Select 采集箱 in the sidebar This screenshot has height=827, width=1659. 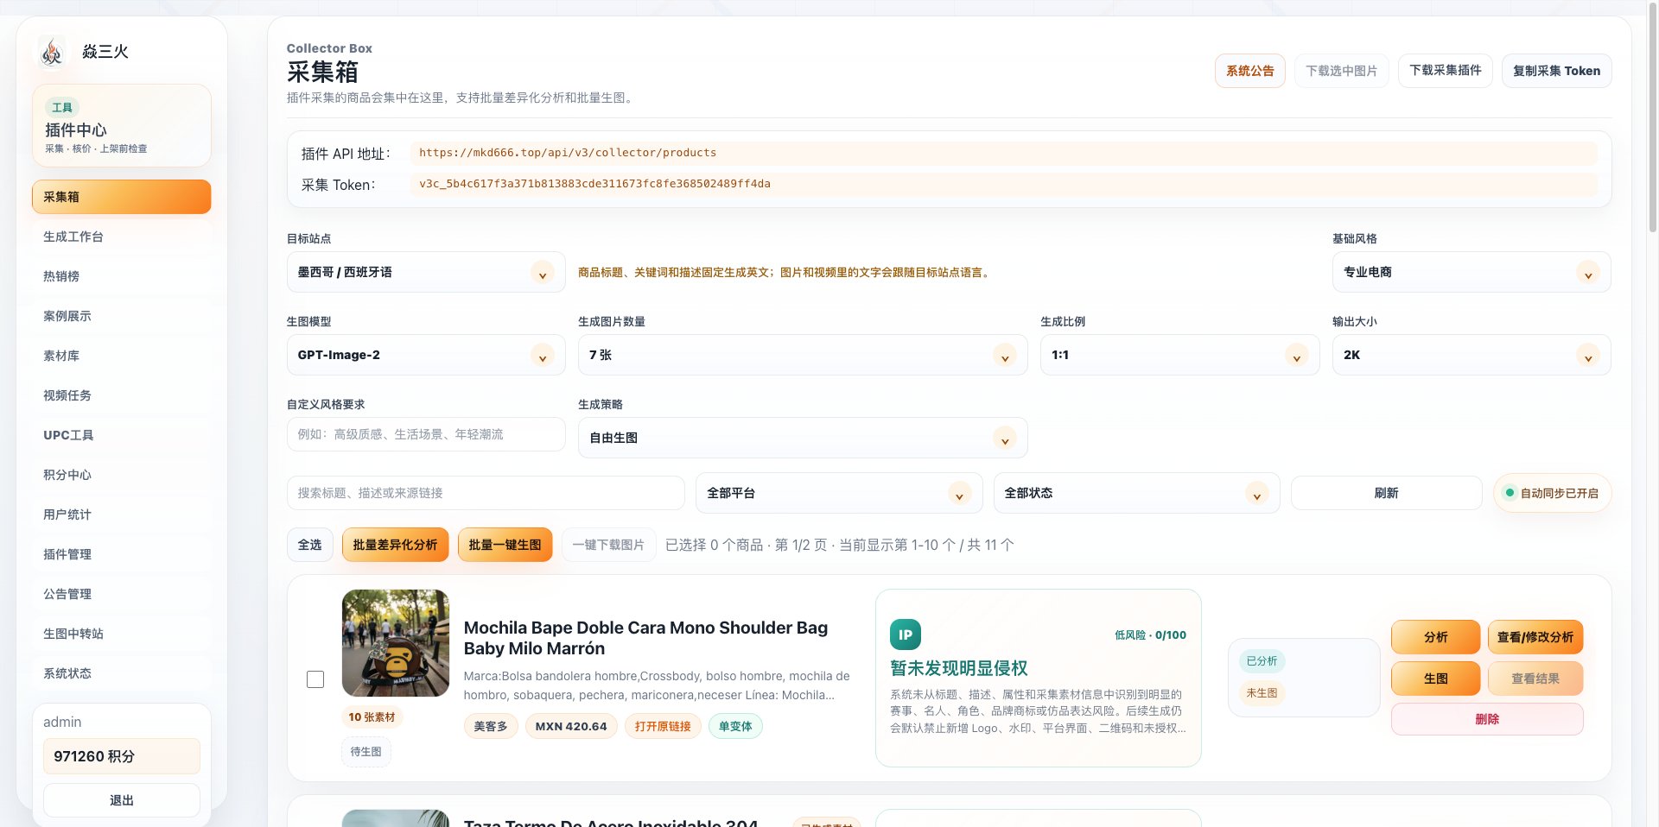click(x=121, y=197)
